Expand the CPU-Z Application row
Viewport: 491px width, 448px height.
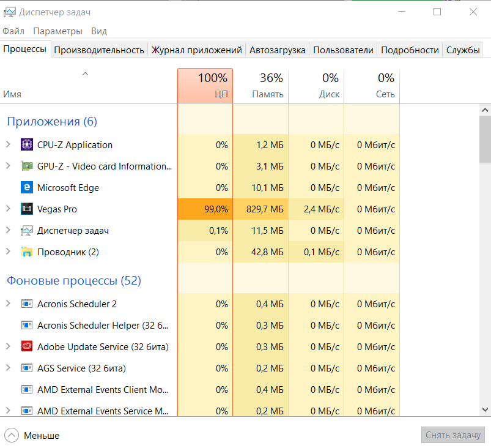[x=9, y=144]
